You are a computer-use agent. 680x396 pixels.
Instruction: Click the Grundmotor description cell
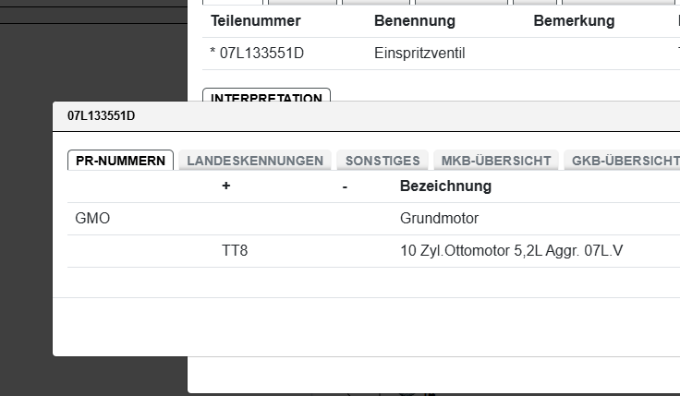439,219
